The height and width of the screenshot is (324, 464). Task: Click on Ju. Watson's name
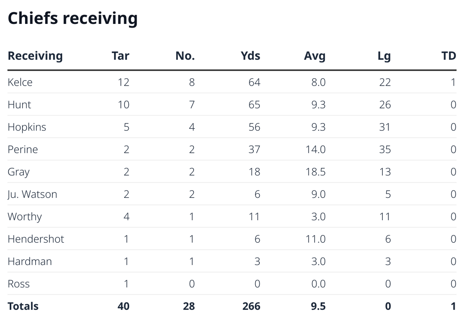click(x=32, y=194)
